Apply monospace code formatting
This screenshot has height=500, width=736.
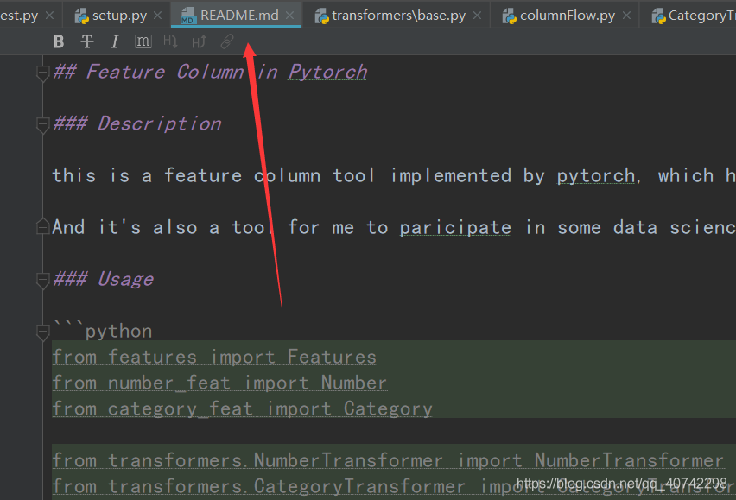(143, 41)
